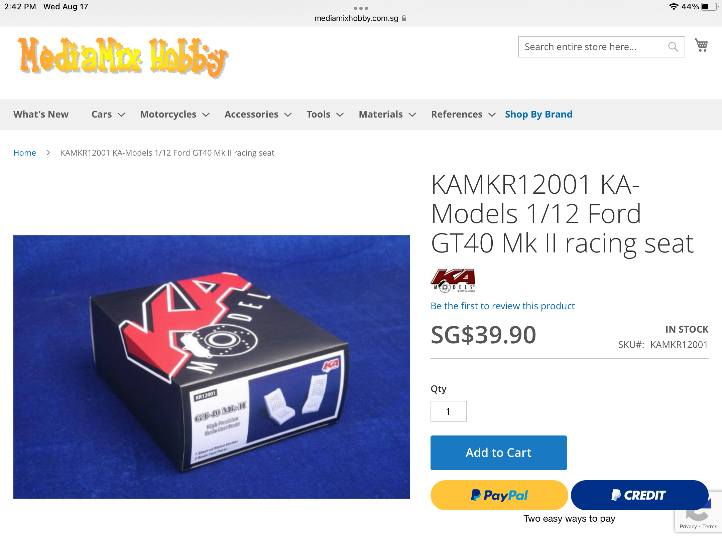722x541 pixels.
Task: Expand the Motorcycles dropdown menu
Action: pos(175,114)
